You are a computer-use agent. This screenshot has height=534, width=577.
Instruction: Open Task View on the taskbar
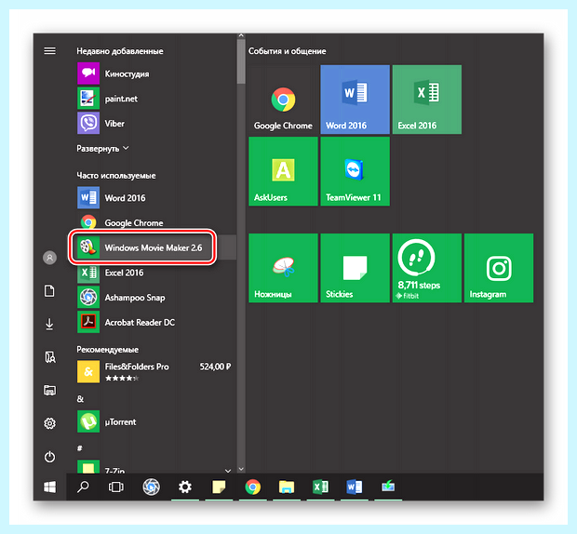tap(116, 487)
